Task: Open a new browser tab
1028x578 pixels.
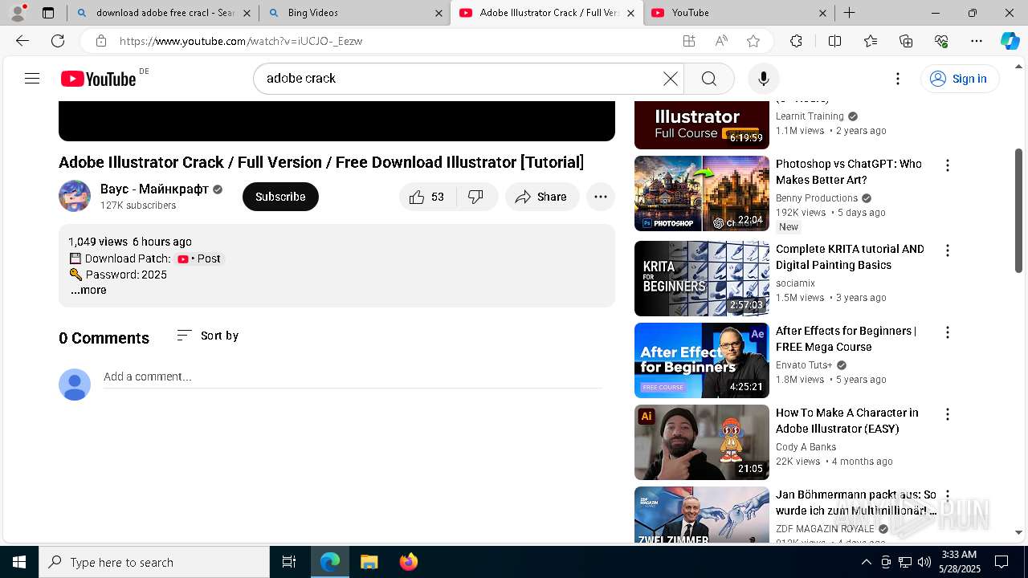Action: coord(849,13)
